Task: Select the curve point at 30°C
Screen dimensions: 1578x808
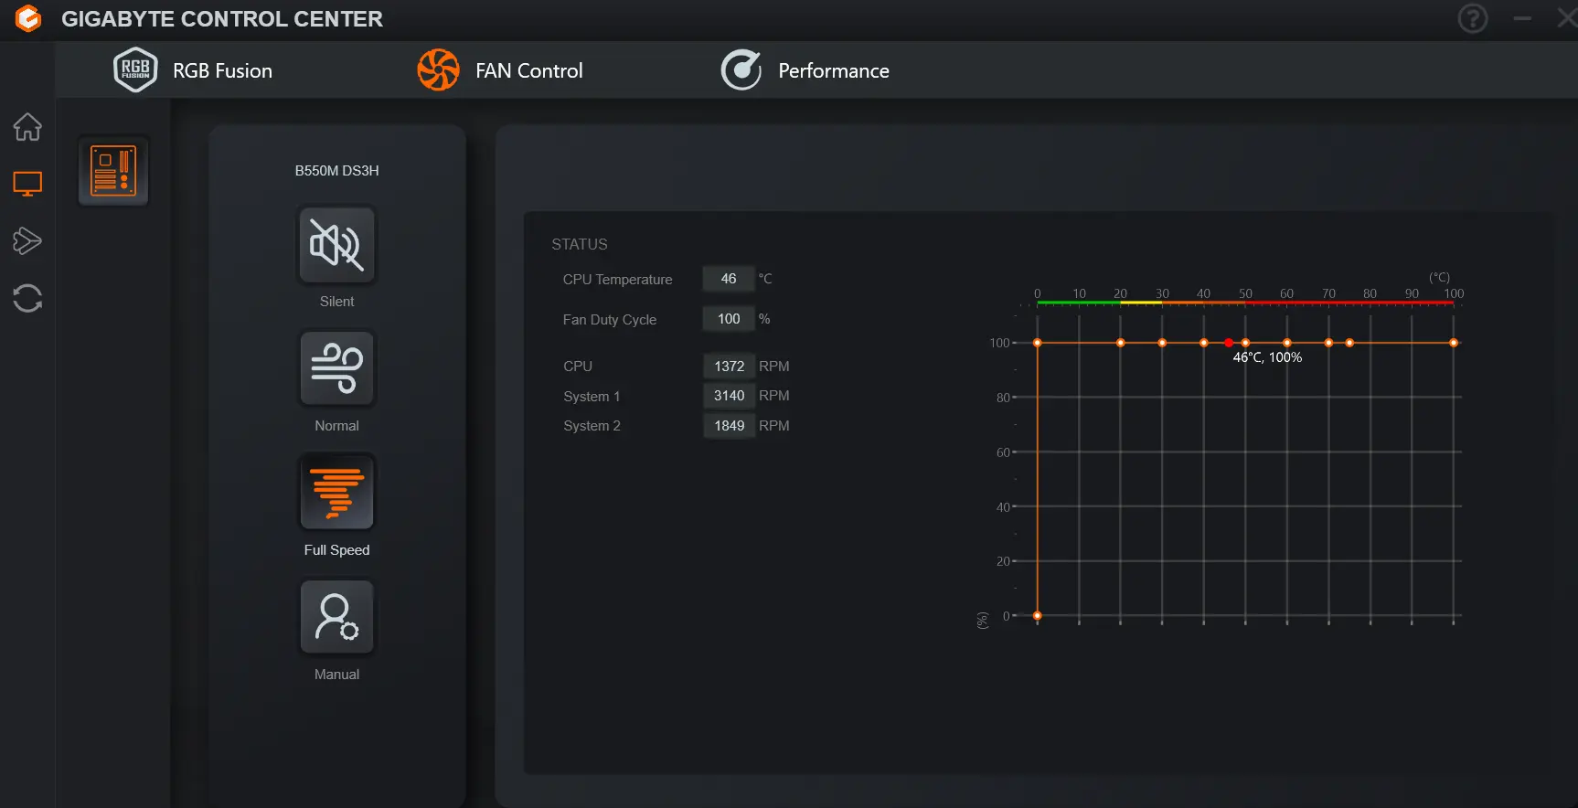Action: coord(1162,343)
